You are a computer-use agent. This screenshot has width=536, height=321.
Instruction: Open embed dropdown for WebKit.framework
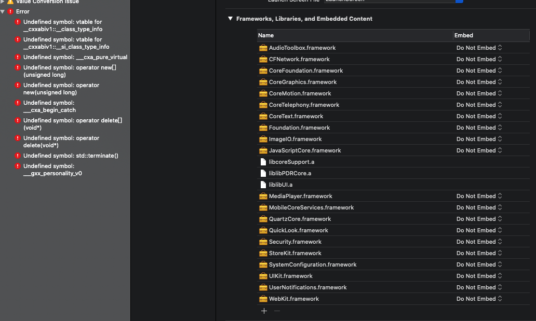tap(479, 299)
